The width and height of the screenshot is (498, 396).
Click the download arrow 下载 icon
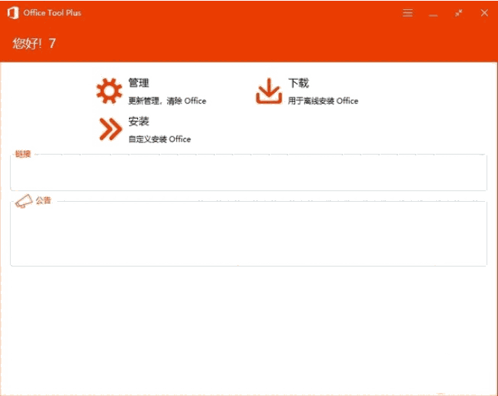[x=268, y=91]
